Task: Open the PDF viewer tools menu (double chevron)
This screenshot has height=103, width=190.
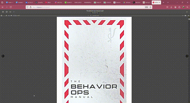Action: 189,15
